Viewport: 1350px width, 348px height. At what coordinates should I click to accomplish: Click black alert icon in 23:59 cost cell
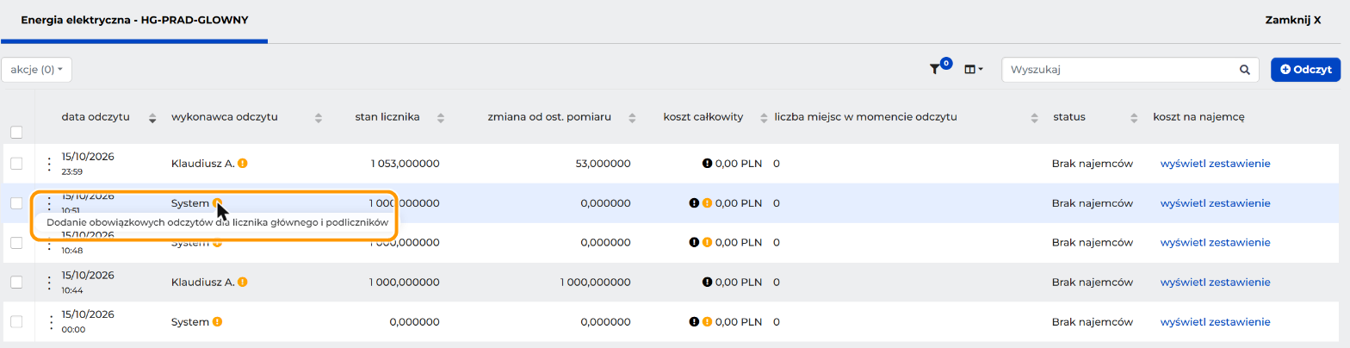[x=708, y=163]
